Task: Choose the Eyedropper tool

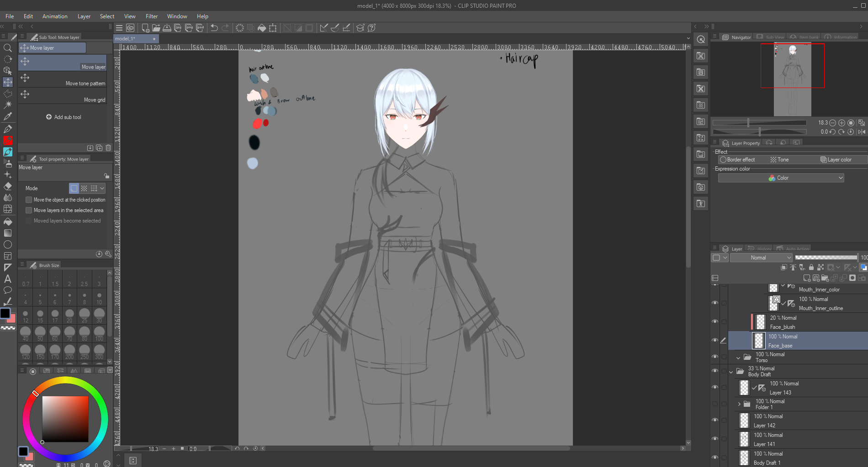Action: point(8,116)
